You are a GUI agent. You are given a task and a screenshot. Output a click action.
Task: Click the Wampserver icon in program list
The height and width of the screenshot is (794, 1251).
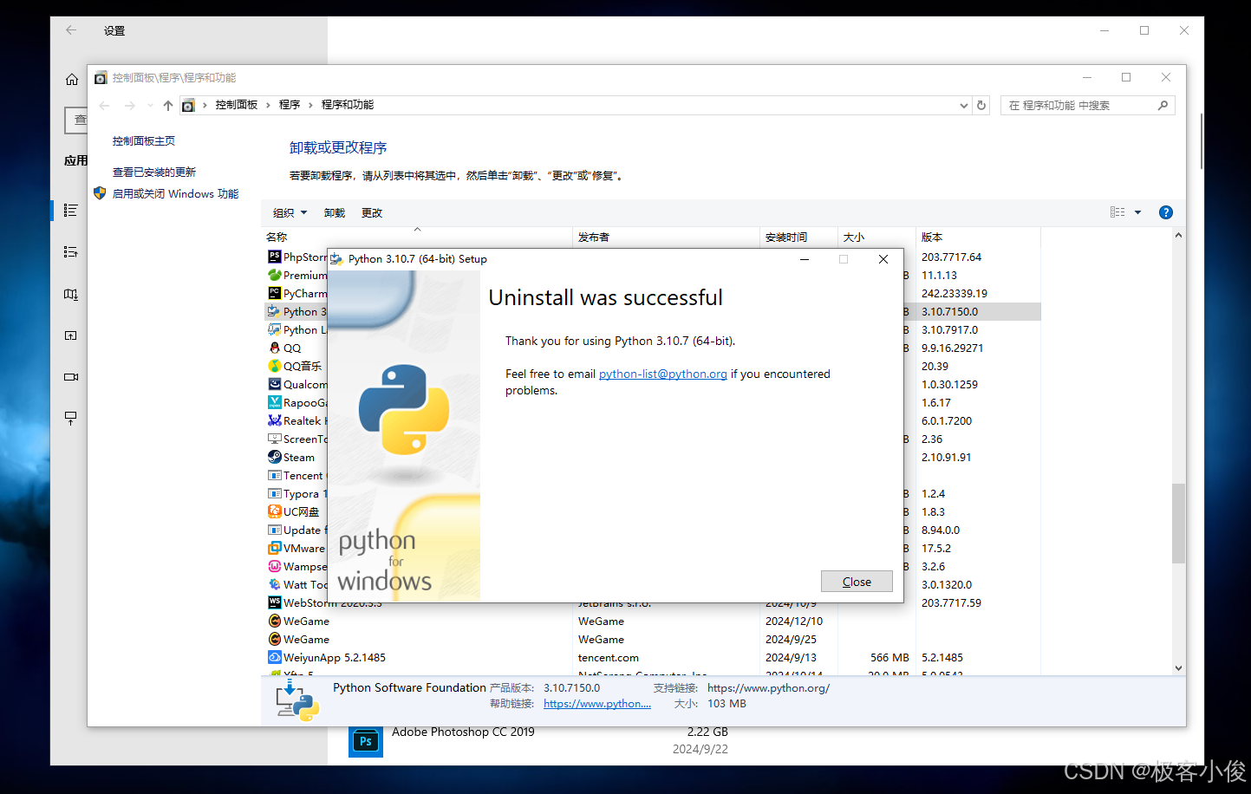click(x=274, y=566)
